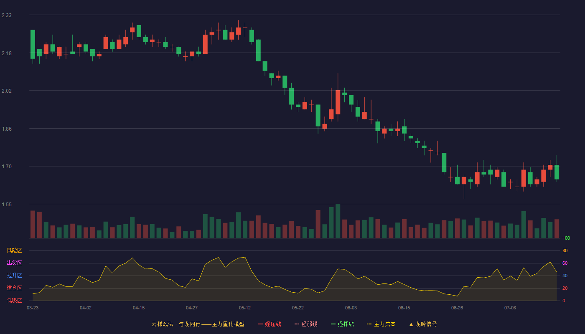Image resolution: width=585 pixels, height=334 pixels.
Task: Click the magenta 60 indicator scale value
Action: [x=565, y=263]
